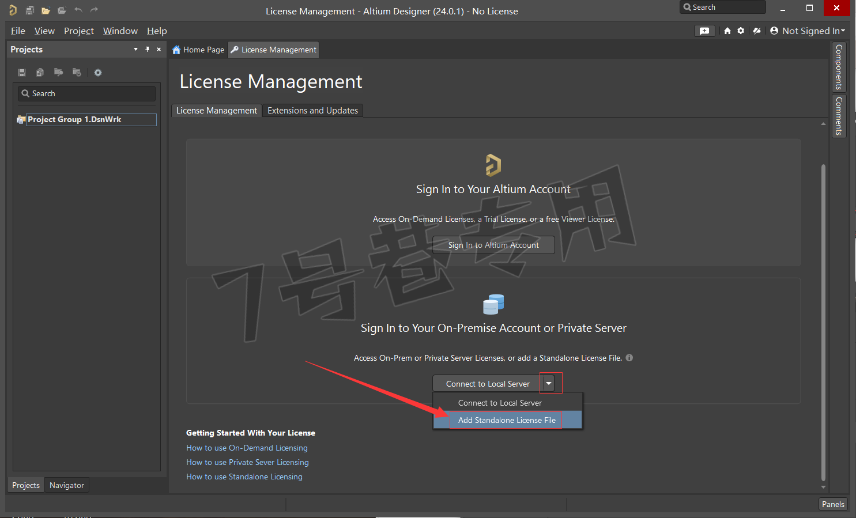Screen dimensions: 856x518
Task: Click the Save All icon in title bar
Action: click(x=29, y=10)
